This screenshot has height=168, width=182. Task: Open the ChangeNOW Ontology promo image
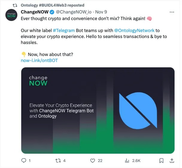click(98, 110)
